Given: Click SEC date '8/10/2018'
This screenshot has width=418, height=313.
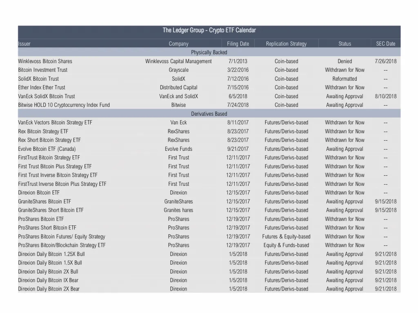Looking at the screenshot, I should [x=386, y=96].
